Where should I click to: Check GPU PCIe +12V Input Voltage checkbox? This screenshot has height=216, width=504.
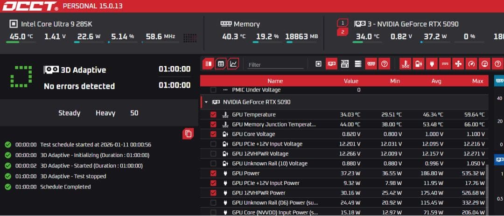(213, 144)
